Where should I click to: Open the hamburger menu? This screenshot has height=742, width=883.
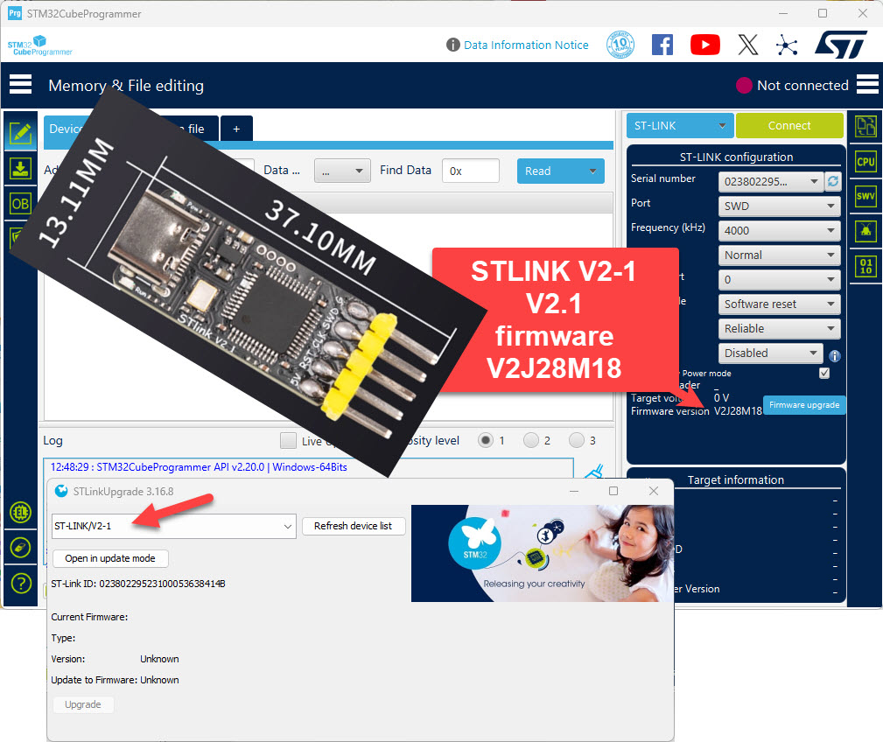click(19, 84)
